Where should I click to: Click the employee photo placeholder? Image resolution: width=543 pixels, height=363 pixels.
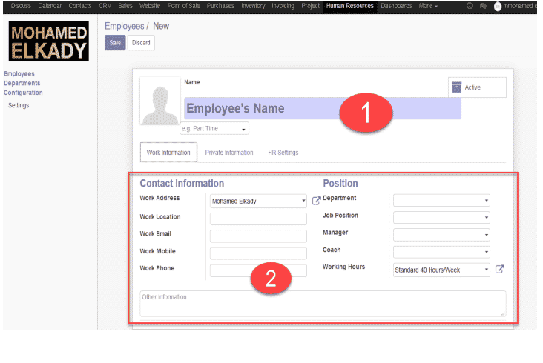coord(160,101)
